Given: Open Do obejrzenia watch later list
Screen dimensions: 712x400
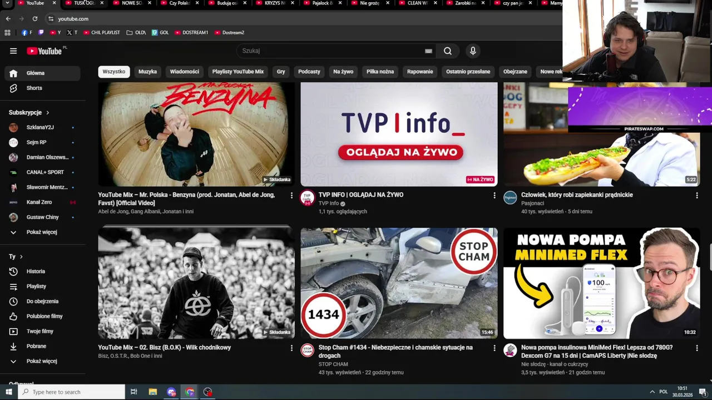Looking at the screenshot, I should click(42, 302).
